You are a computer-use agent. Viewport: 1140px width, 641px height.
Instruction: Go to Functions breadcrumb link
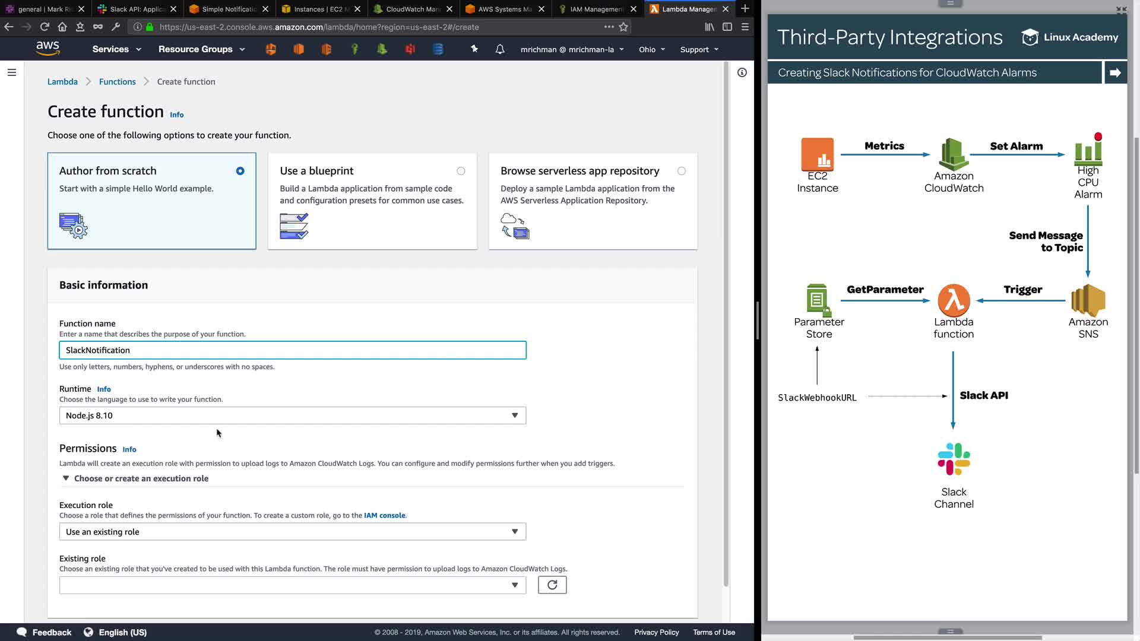[x=117, y=82]
